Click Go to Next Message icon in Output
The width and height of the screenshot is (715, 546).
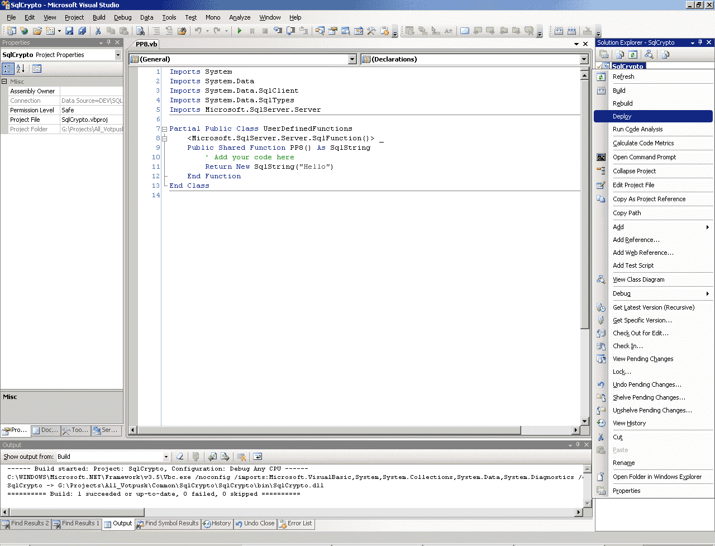coord(225,457)
